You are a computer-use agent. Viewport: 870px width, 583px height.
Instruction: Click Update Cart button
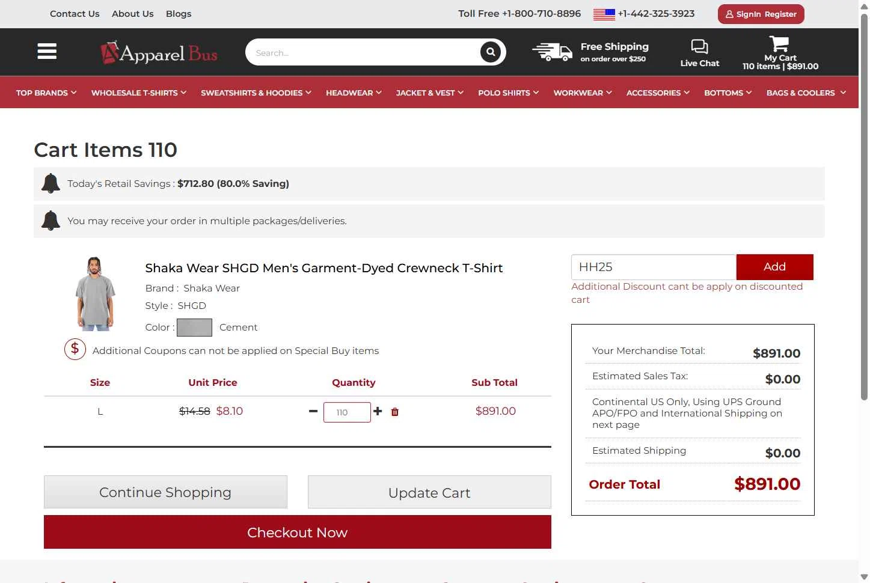pyautogui.click(x=429, y=492)
